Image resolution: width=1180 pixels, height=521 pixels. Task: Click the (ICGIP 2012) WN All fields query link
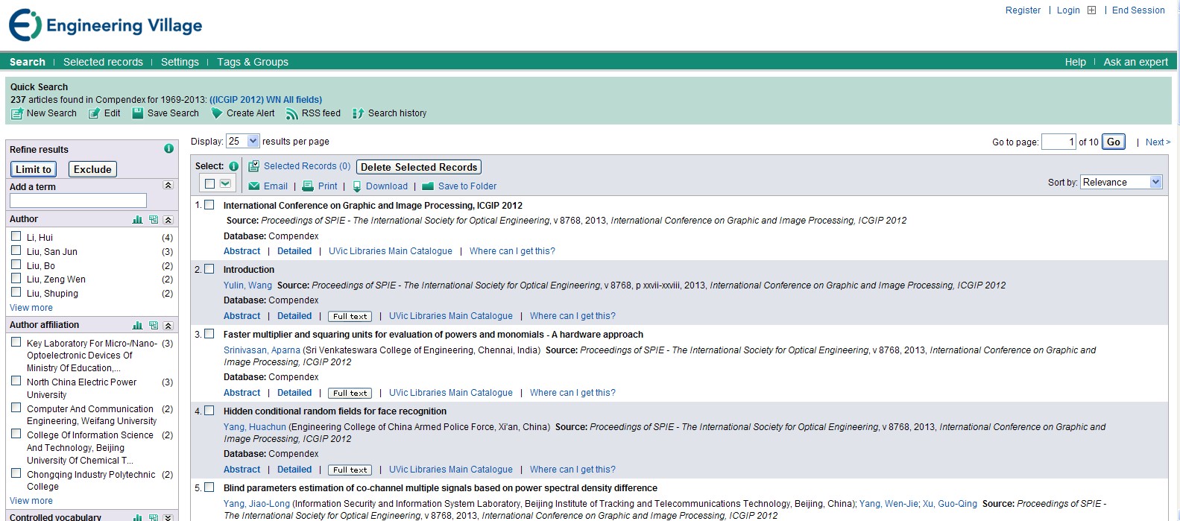266,100
